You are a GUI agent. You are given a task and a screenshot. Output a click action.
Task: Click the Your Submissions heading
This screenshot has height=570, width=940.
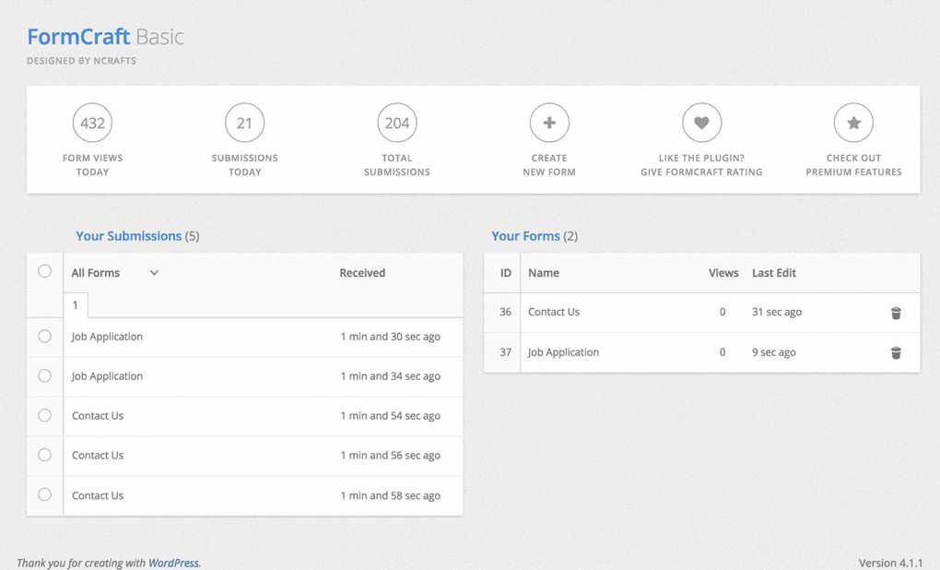pyautogui.click(x=128, y=235)
